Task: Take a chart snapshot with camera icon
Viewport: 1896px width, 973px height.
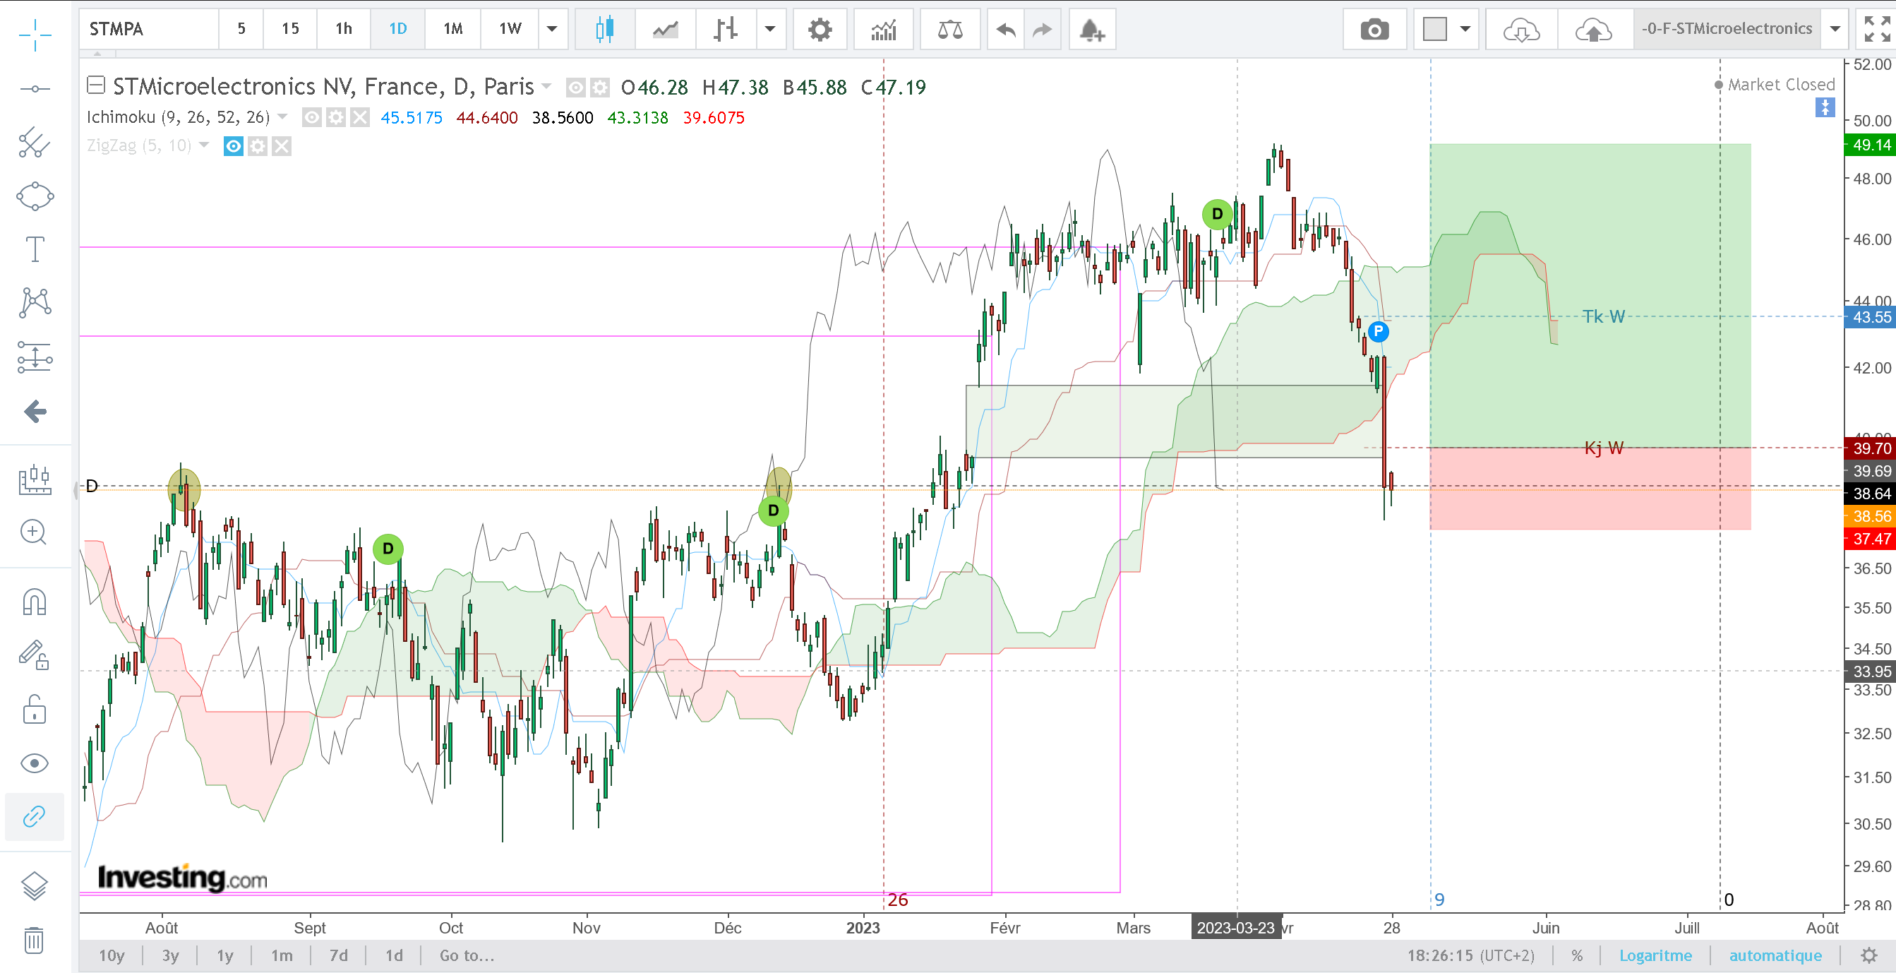Action: (x=1374, y=30)
